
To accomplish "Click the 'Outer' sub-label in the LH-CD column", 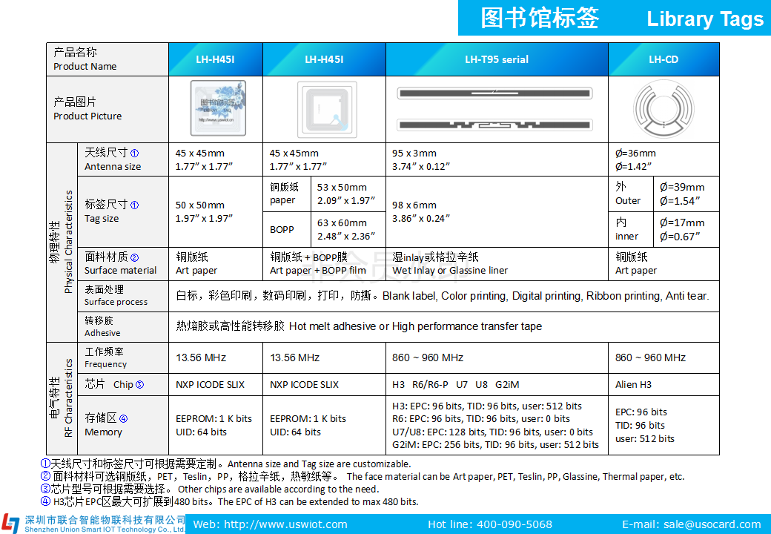I will tap(628, 200).
